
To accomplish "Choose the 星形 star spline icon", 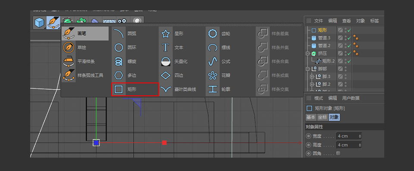I will pos(166,34).
